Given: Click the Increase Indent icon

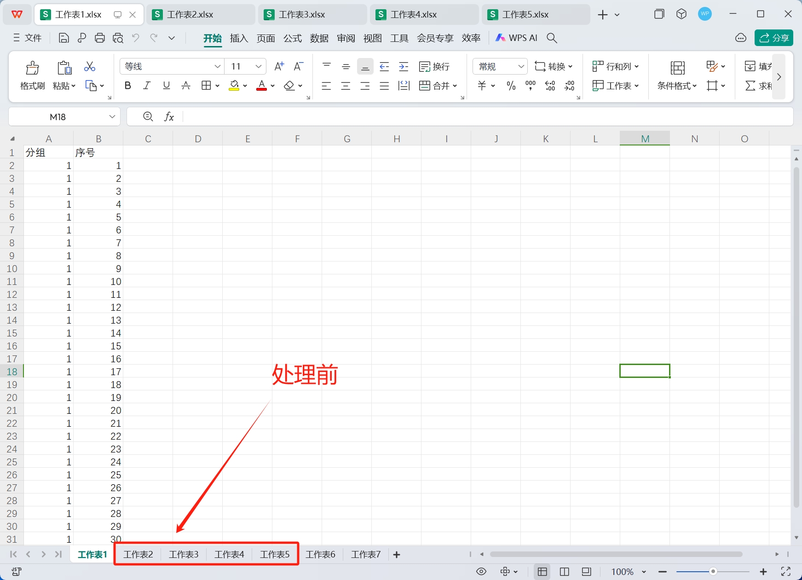Looking at the screenshot, I should coord(404,67).
